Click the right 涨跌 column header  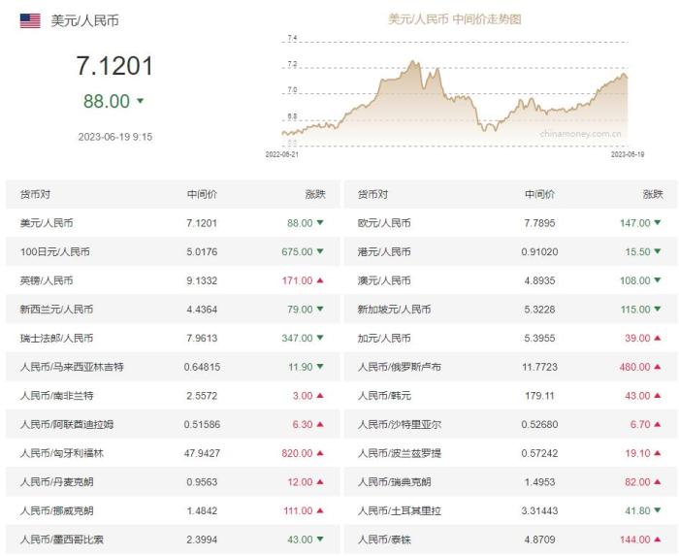(653, 194)
